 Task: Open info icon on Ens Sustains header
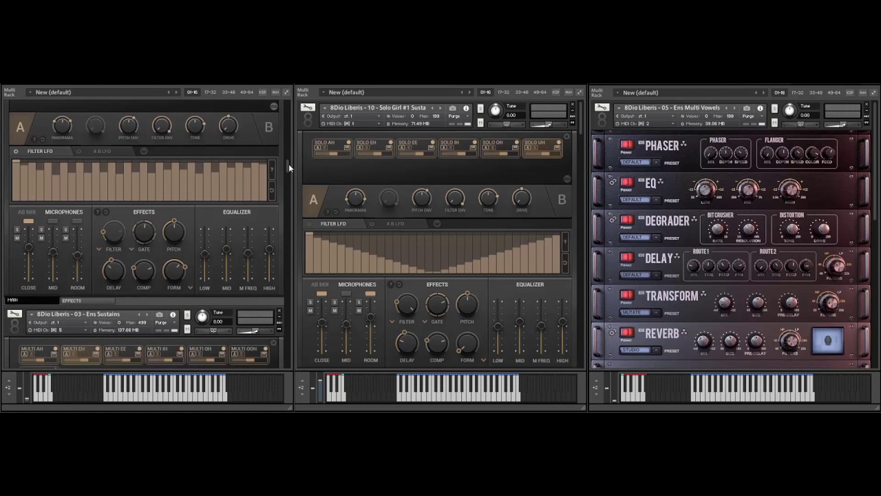pyautogui.click(x=173, y=315)
